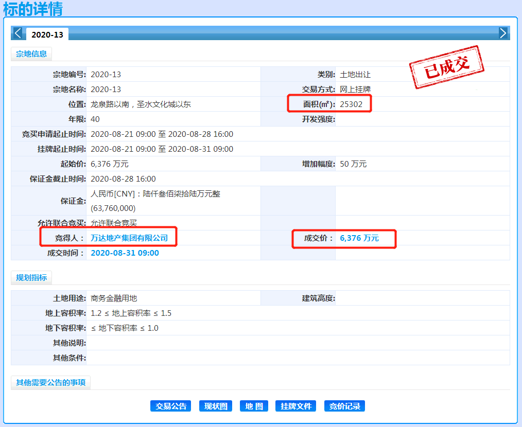522x427 pixels.
Task: Click the 标的详情 page heading
Action: 33,9
